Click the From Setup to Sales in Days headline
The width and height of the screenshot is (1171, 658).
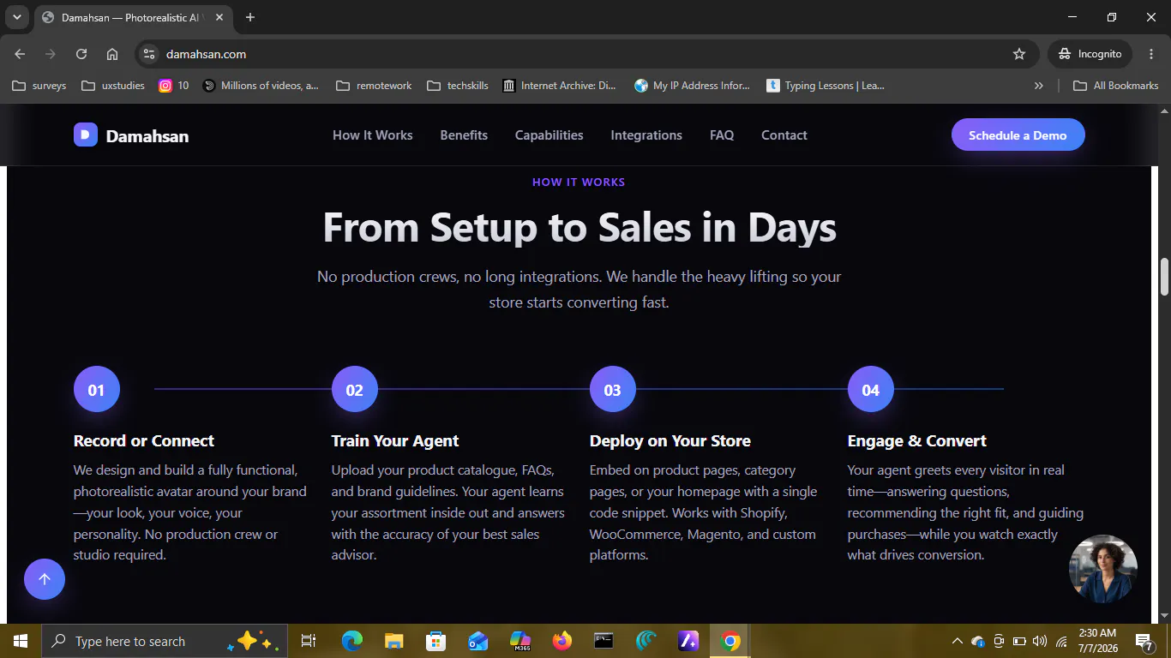579,228
